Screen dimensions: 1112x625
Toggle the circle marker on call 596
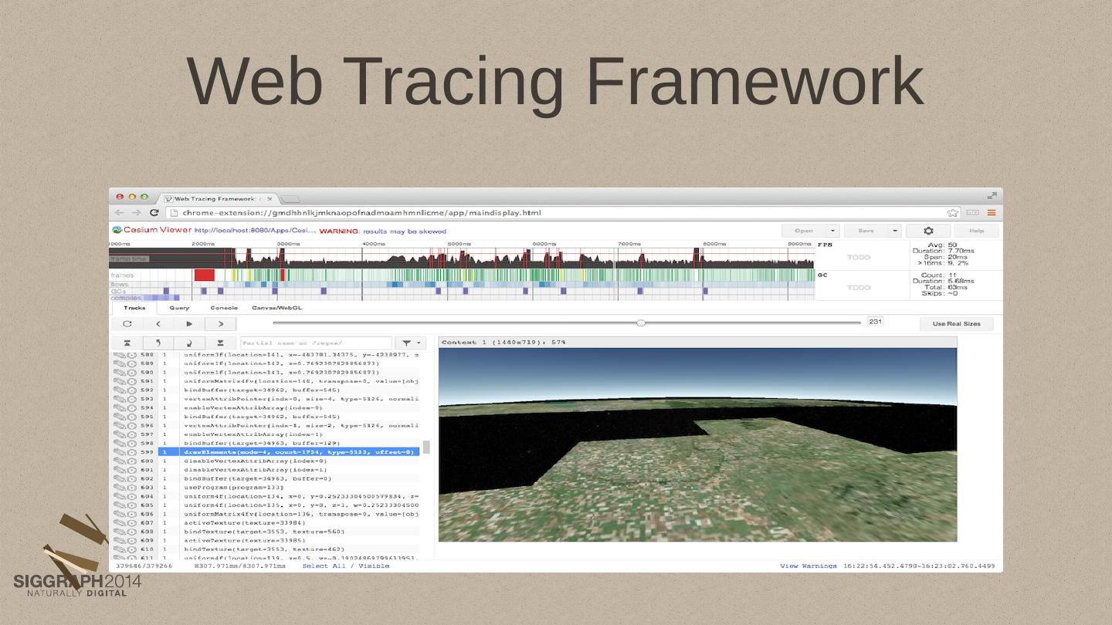132,426
